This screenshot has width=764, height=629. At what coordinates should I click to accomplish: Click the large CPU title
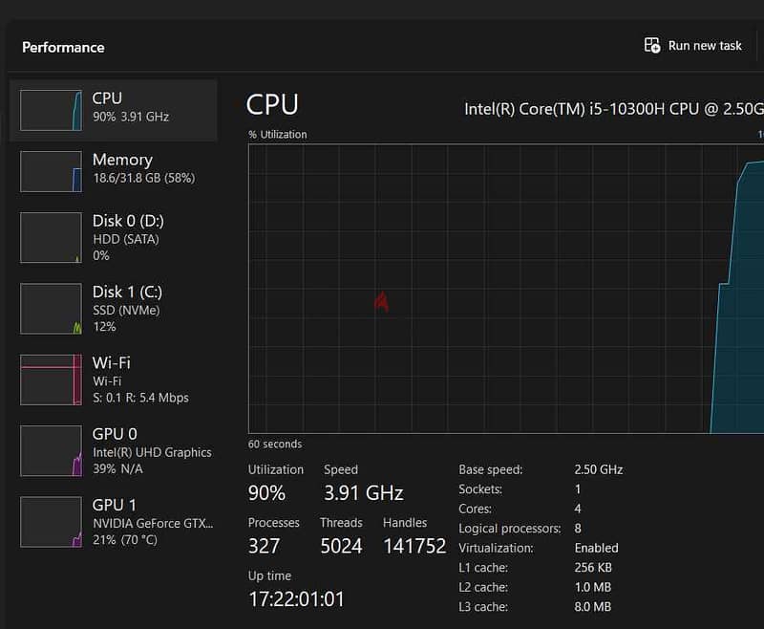pyautogui.click(x=272, y=104)
